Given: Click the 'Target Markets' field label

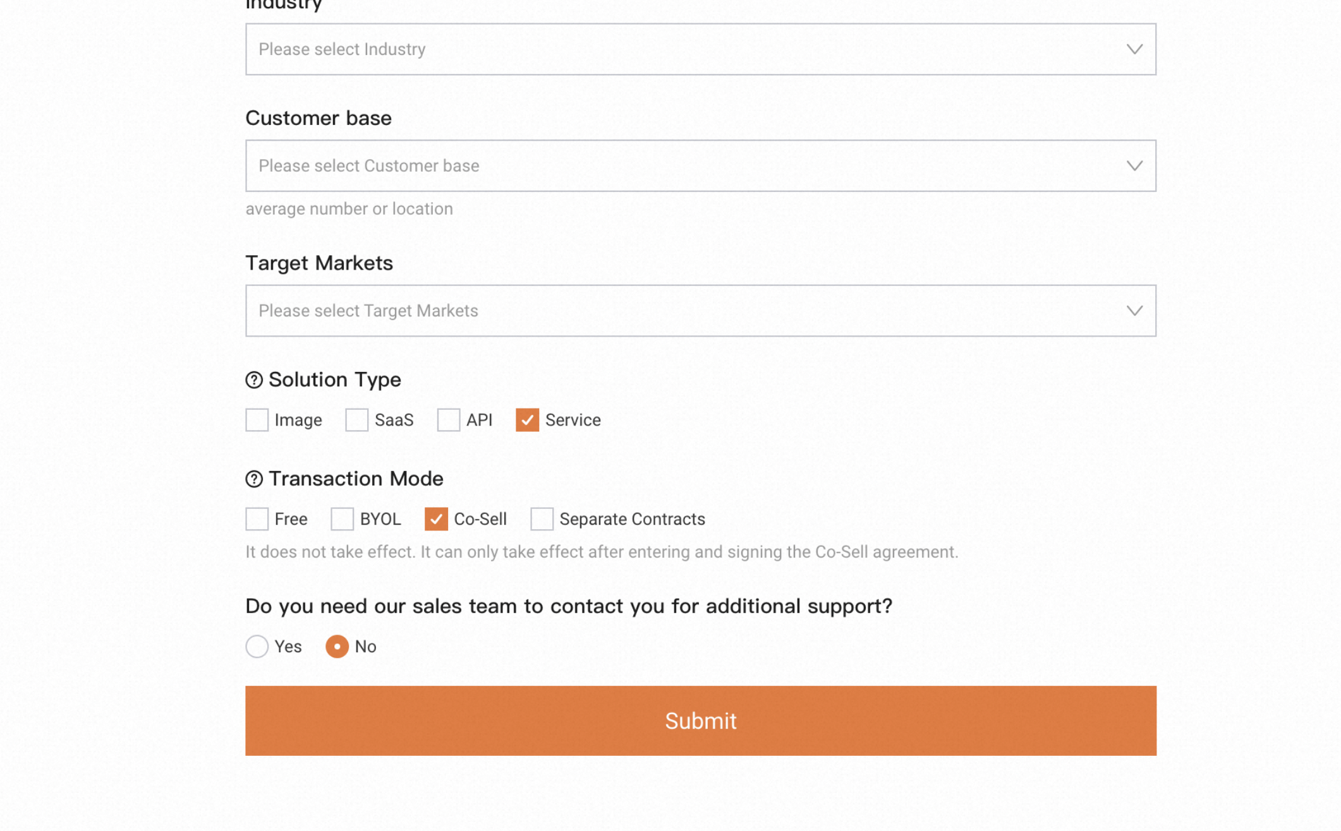Looking at the screenshot, I should 319,263.
